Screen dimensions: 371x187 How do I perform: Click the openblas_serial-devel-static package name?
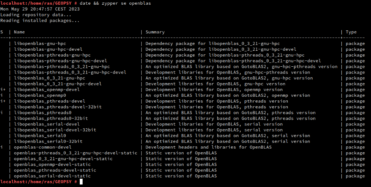tap(52, 176)
